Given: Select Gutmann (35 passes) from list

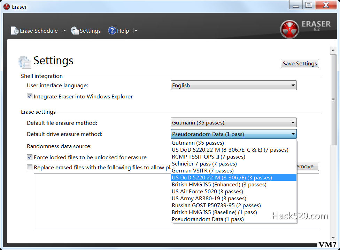Looking at the screenshot, I should point(233,143).
